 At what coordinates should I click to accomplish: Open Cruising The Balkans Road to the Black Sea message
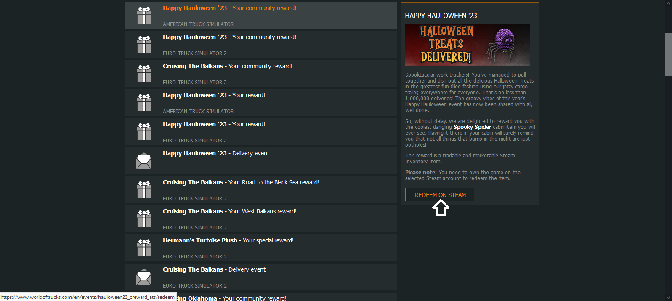[261, 190]
